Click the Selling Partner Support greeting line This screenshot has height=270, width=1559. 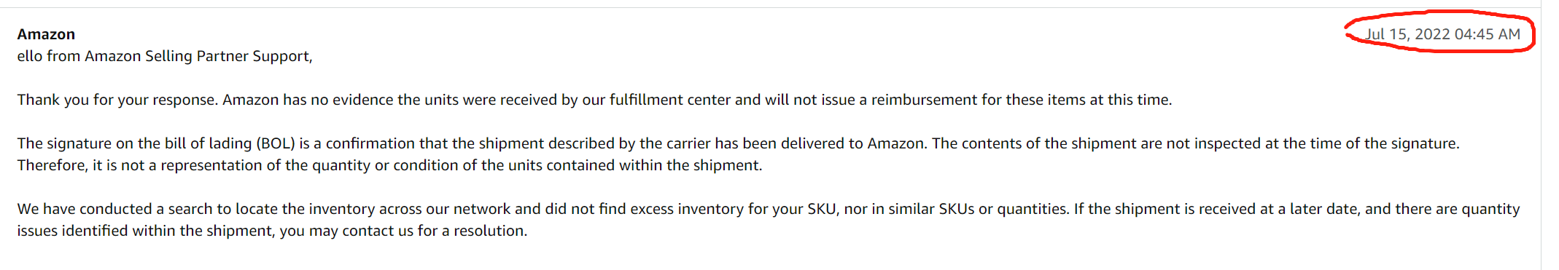[165, 56]
